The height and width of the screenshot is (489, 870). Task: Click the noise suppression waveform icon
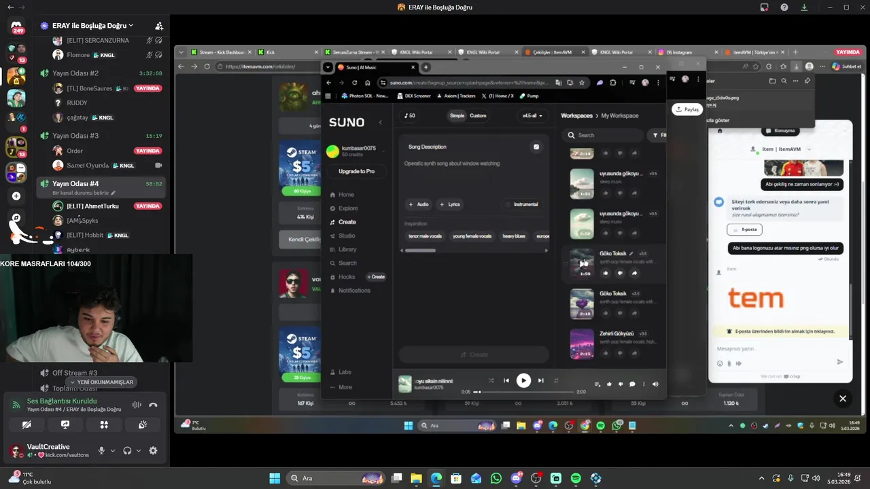tap(137, 405)
